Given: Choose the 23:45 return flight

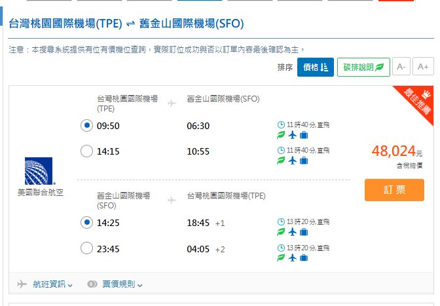Looking at the screenshot, I should pos(86,248).
